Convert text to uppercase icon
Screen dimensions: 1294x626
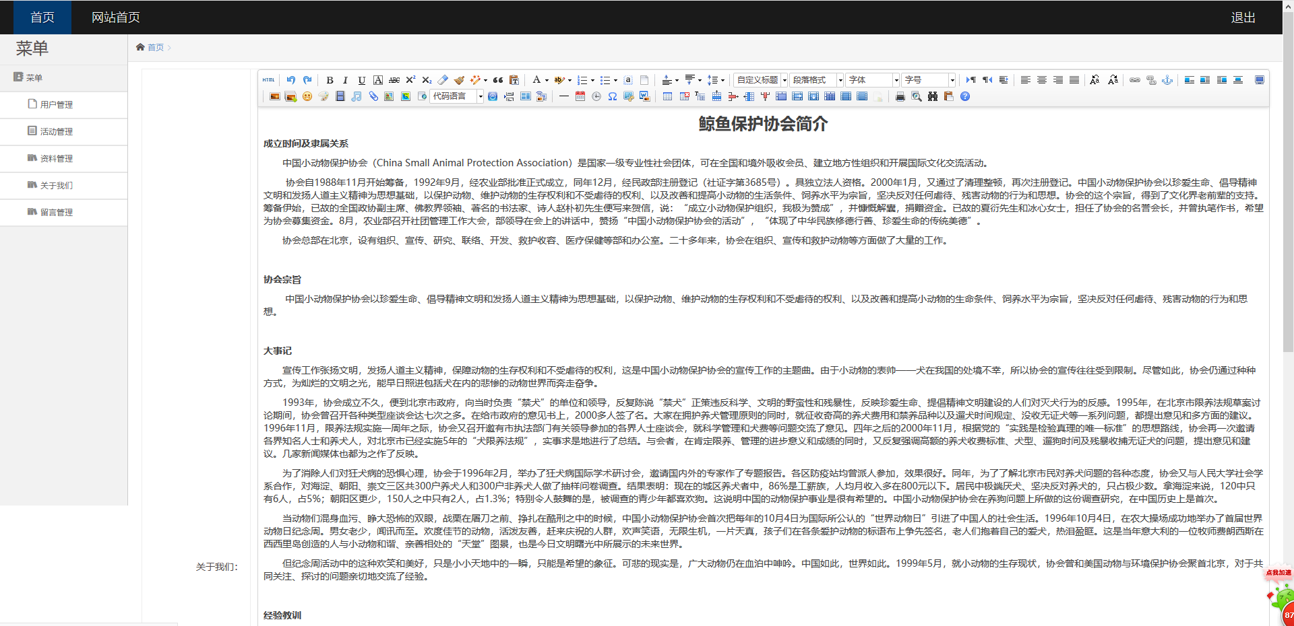(x=1095, y=80)
